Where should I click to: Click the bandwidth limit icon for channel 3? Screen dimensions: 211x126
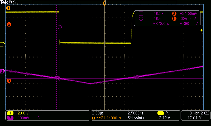(39, 118)
